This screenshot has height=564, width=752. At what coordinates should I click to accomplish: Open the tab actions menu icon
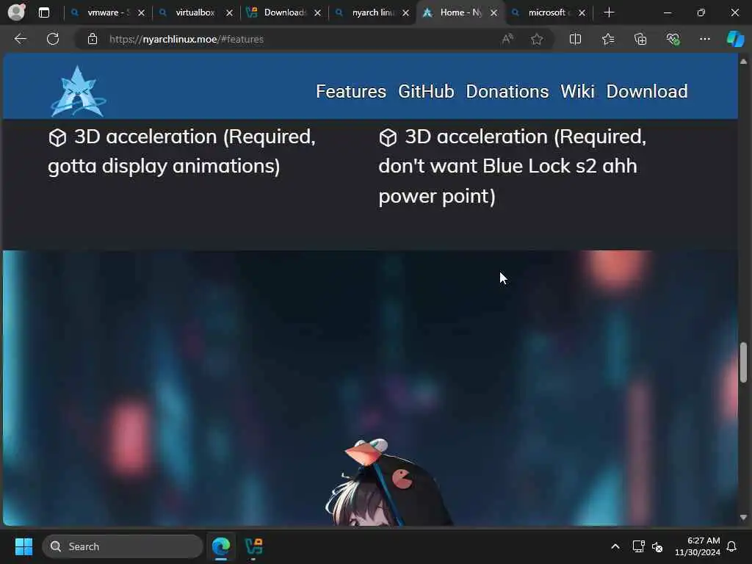click(44, 12)
